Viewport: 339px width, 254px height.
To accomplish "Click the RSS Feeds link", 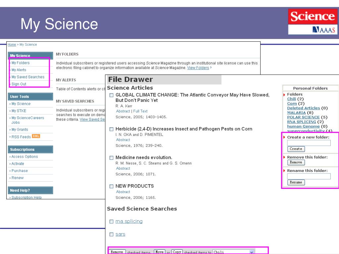I will click(21, 137).
